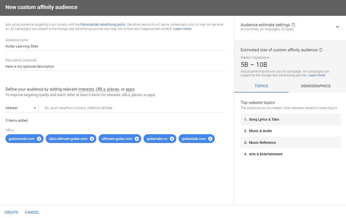Click the CANCEL button

point(32,212)
